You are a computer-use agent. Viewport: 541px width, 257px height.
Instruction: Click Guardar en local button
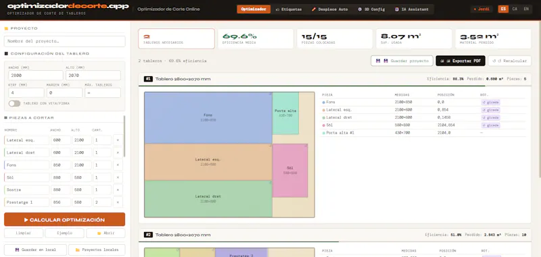(x=35, y=250)
